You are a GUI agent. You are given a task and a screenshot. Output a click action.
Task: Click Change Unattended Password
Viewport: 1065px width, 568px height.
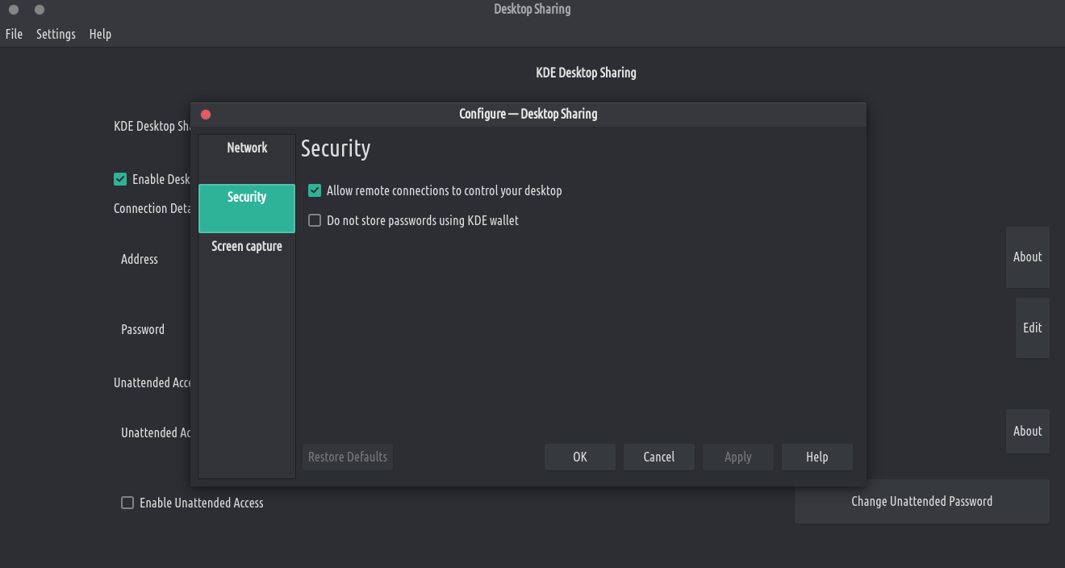pyautogui.click(x=921, y=502)
